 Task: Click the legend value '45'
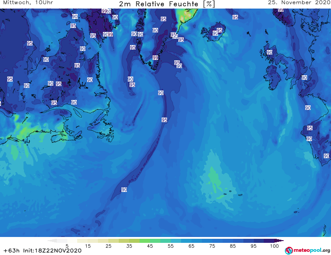click(150, 246)
